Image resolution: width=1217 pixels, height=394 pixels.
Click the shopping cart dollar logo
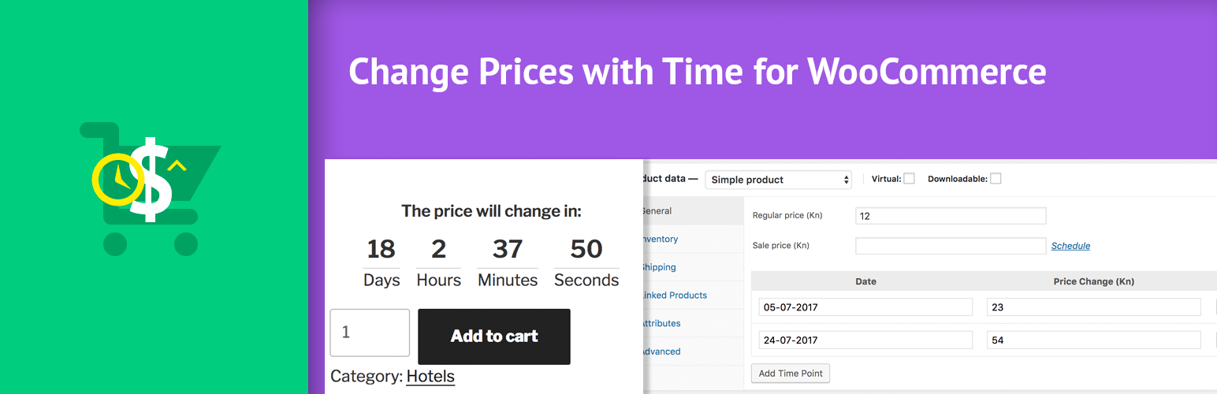click(150, 188)
